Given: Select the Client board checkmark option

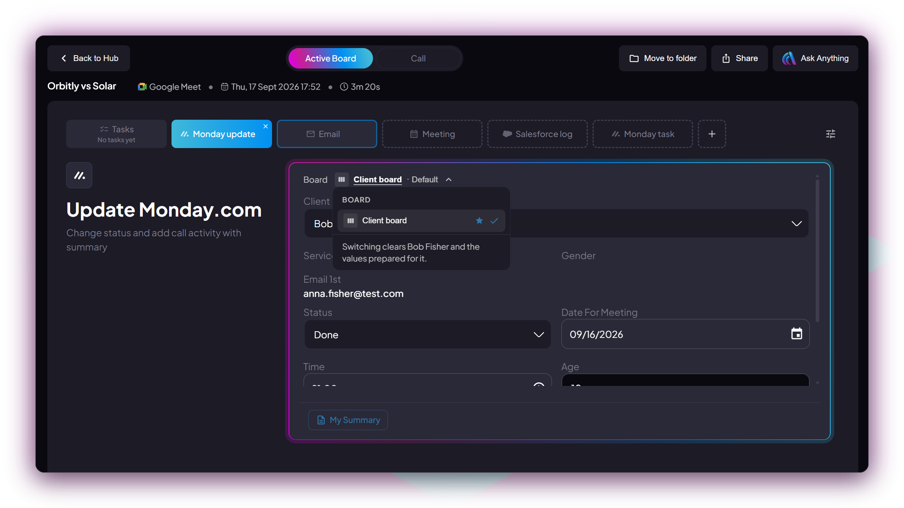Looking at the screenshot, I should (494, 221).
